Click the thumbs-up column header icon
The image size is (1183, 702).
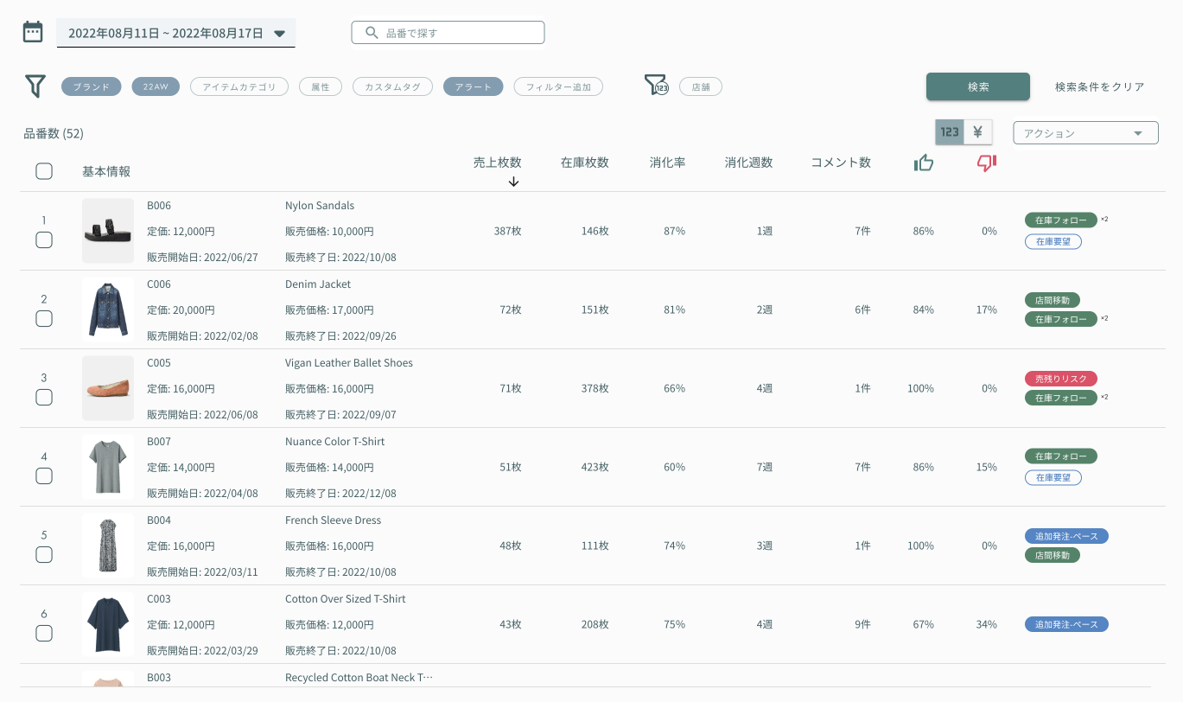click(923, 163)
